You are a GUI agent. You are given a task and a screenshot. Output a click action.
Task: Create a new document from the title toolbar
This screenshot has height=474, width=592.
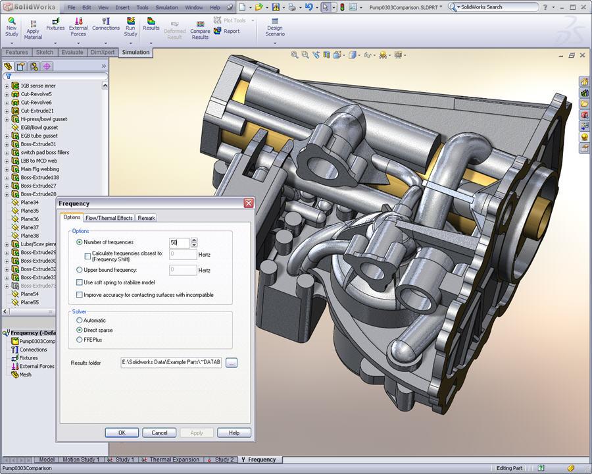pos(242,7)
